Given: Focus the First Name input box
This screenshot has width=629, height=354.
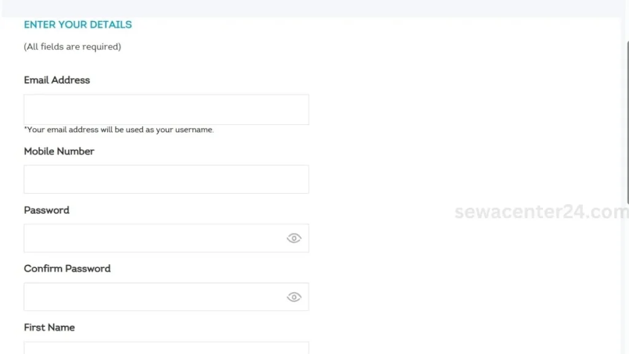Looking at the screenshot, I should pyautogui.click(x=166, y=348).
